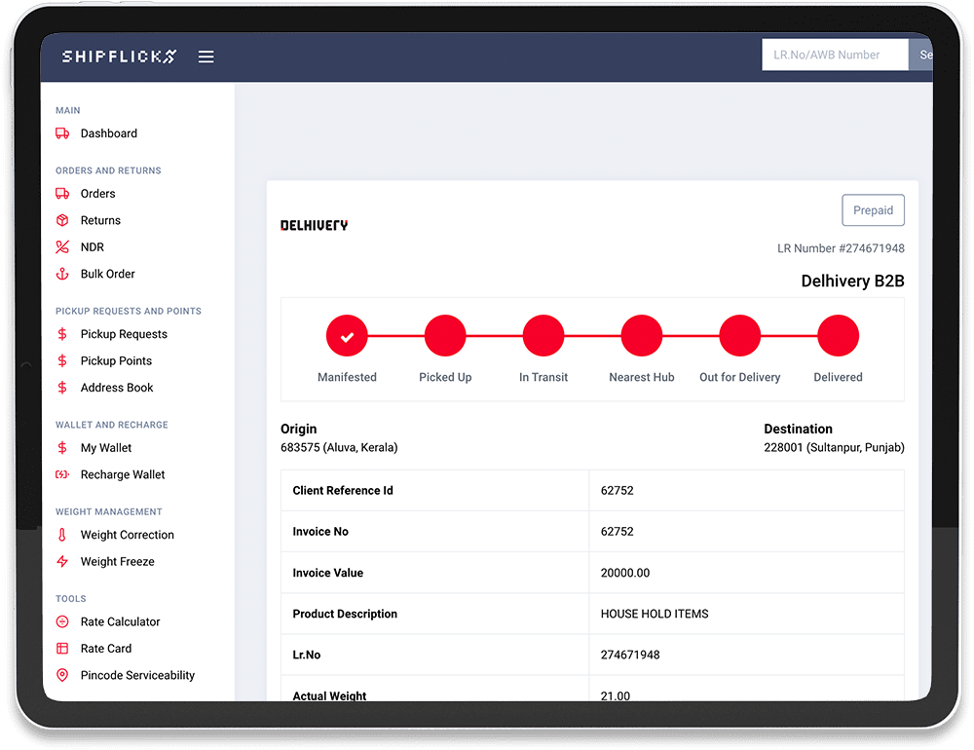Click the Prepaid button

coord(873,210)
